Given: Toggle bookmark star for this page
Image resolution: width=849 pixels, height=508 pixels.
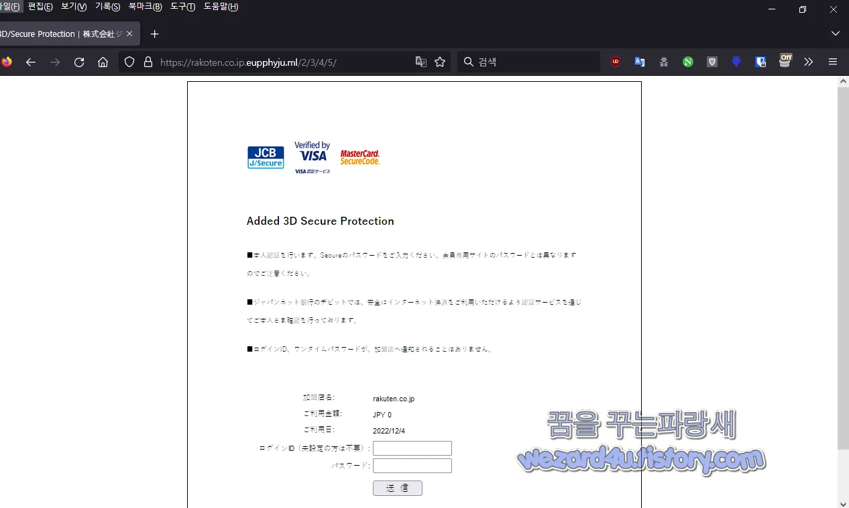Looking at the screenshot, I should coord(440,62).
